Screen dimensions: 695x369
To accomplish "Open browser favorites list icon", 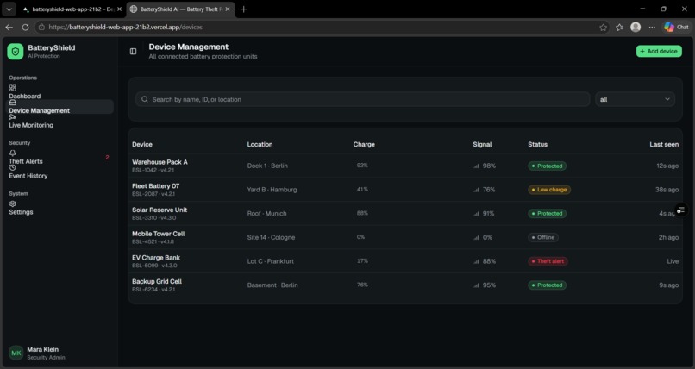I will (x=619, y=27).
